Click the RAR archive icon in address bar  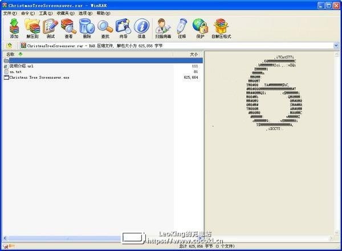[x=23, y=46]
